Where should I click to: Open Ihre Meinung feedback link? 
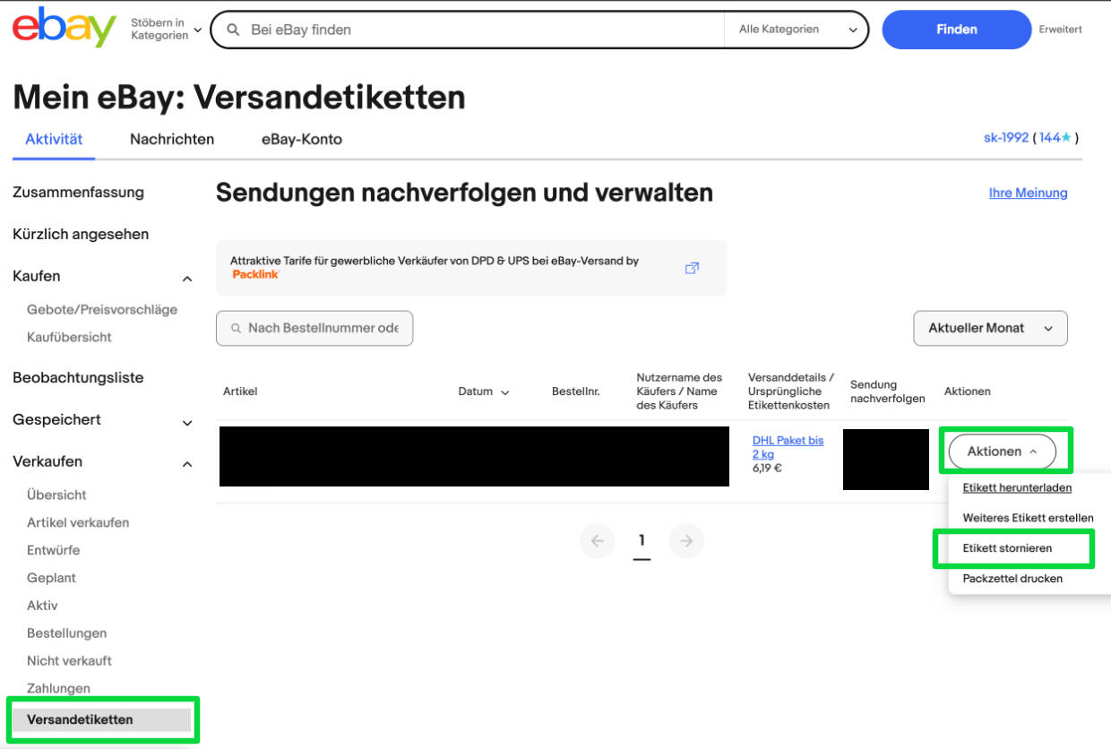pos(1028,193)
